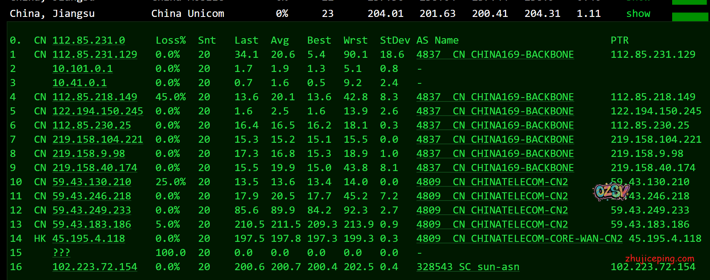Click the 59.43.249.233 address link
This screenshot has width=710, height=280.
pyautogui.click(x=91, y=210)
